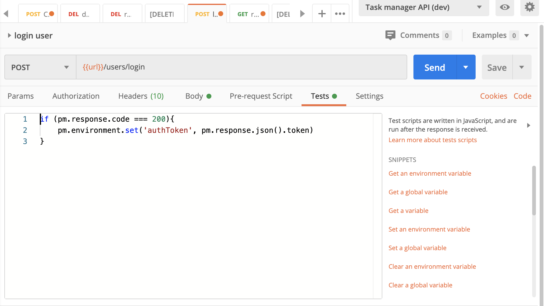This screenshot has height=306, width=544.
Task: Insert Get a variable snippet
Action: point(408,211)
